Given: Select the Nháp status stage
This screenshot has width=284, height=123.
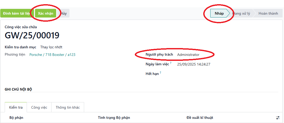Looking at the screenshot, I should tap(219, 13).
